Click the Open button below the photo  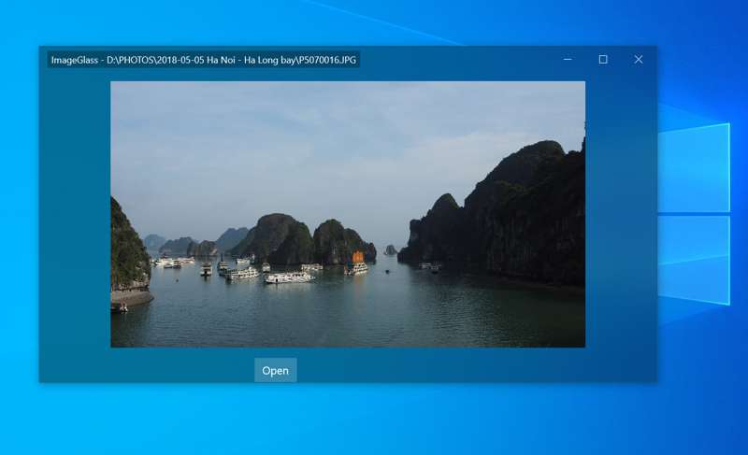[x=275, y=370]
